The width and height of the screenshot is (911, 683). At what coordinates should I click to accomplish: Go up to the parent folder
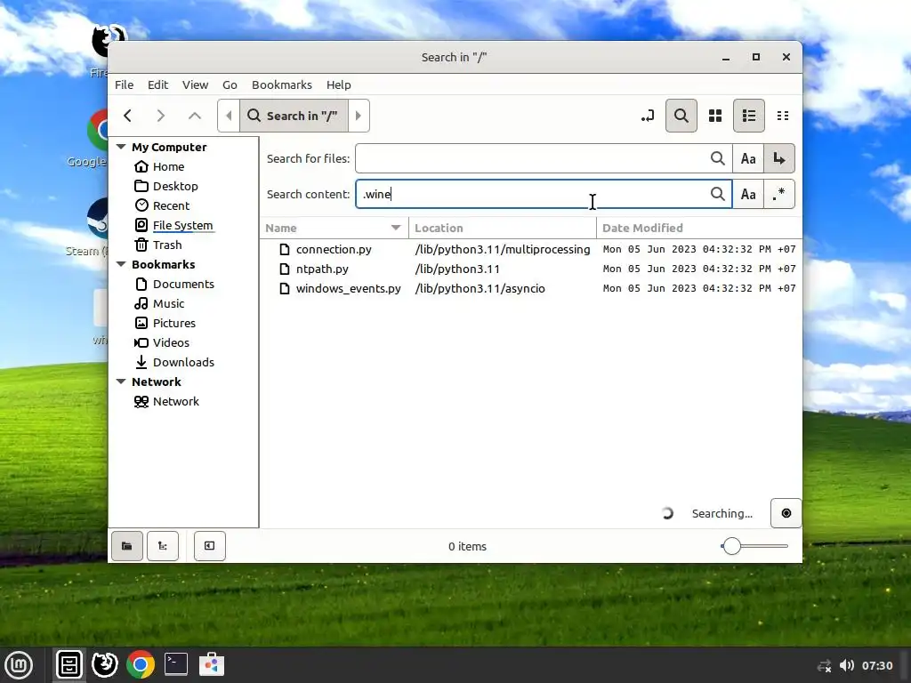[195, 116]
